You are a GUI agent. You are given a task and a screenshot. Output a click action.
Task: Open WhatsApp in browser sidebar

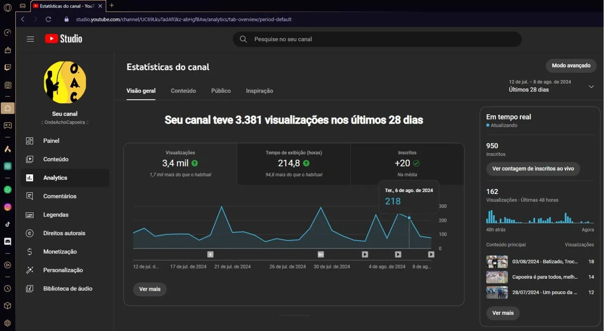pyautogui.click(x=7, y=190)
